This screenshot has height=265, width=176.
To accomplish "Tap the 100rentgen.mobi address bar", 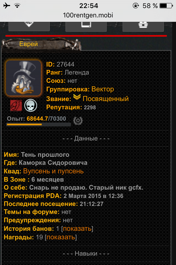I will pyautogui.click(x=88, y=15).
